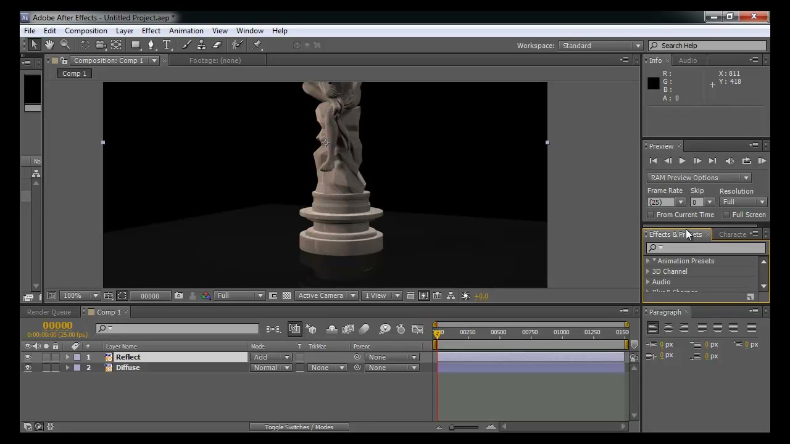Click the snapshot camera icon
The height and width of the screenshot is (444, 790).
pos(179,296)
